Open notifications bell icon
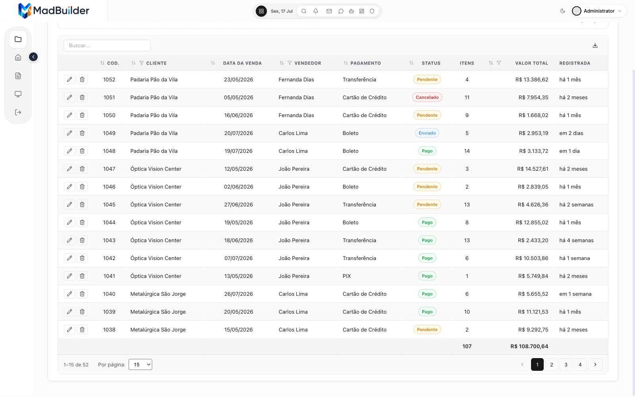Screen dimensions: 635x397 click(x=316, y=11)
